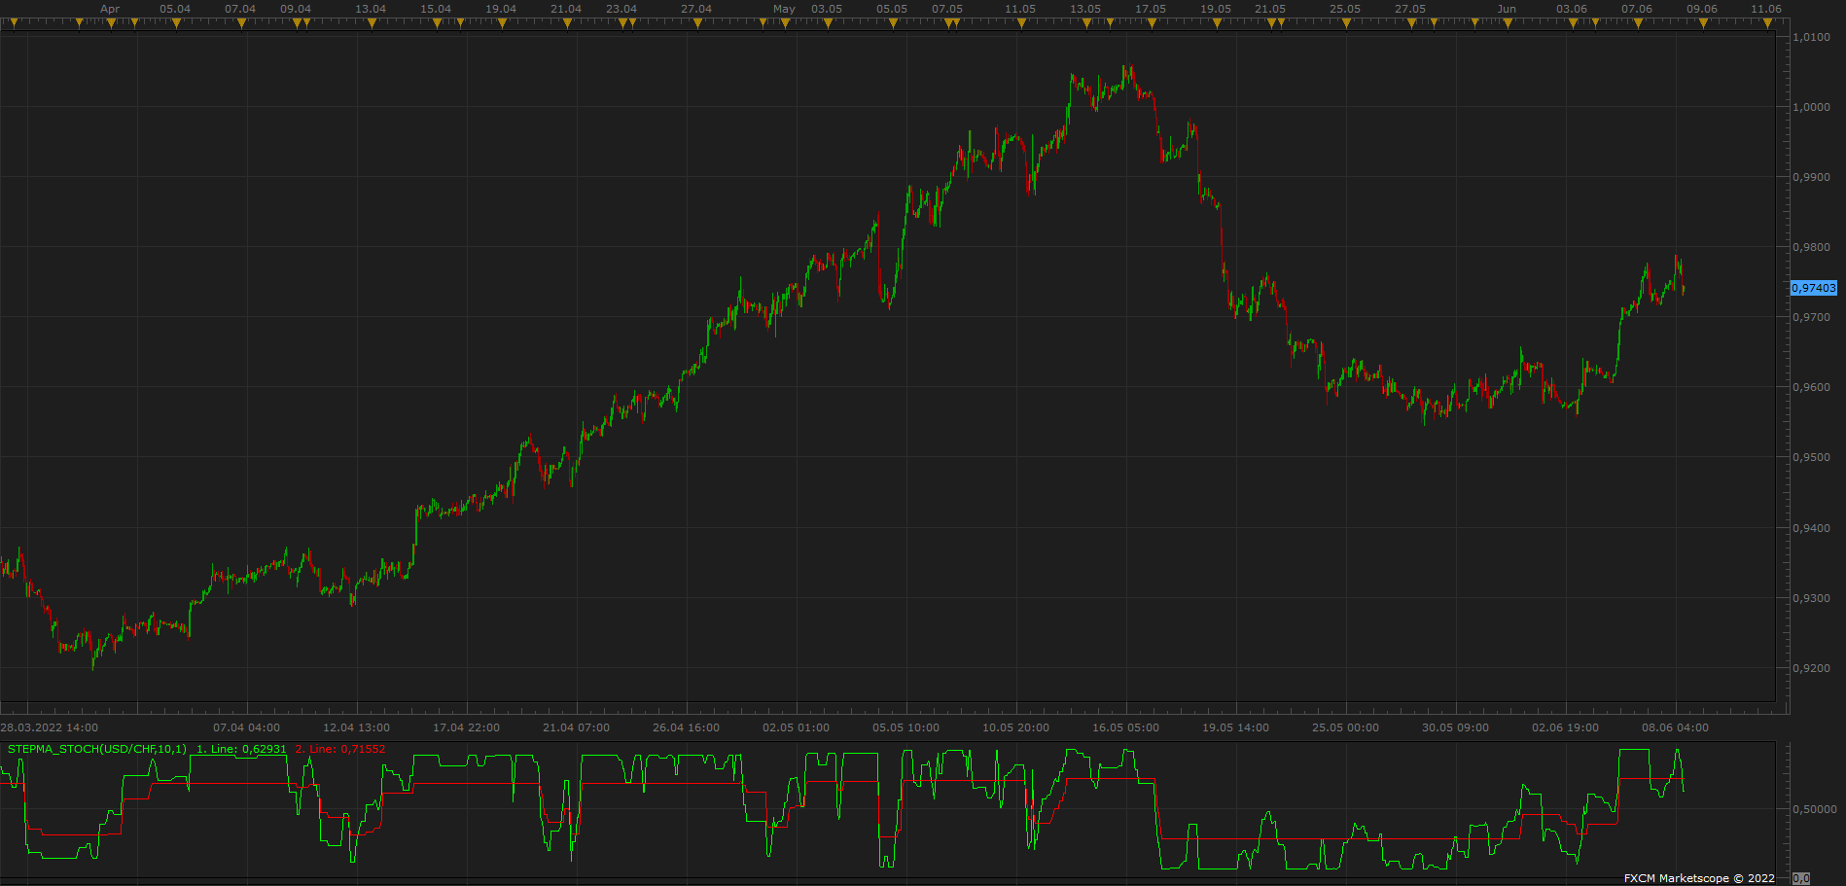This screenshot has height=886, width=1846.
Task: Click the '26.04 16:00' time label
Action: [687, 727]
